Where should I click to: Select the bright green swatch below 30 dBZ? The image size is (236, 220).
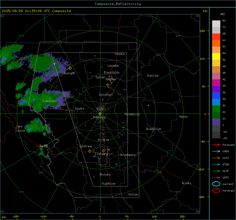click(x=216, y=109)
